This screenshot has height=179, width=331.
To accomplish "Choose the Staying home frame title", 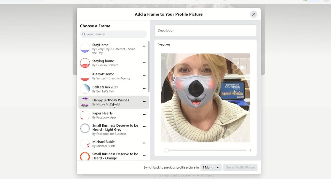I will click(103, 61).
